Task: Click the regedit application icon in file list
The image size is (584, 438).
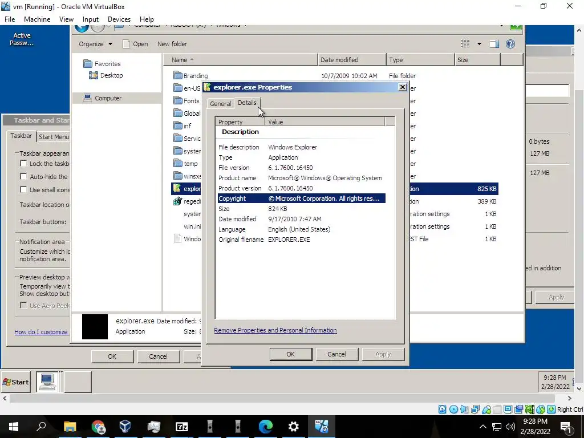Action: (177, 201)
